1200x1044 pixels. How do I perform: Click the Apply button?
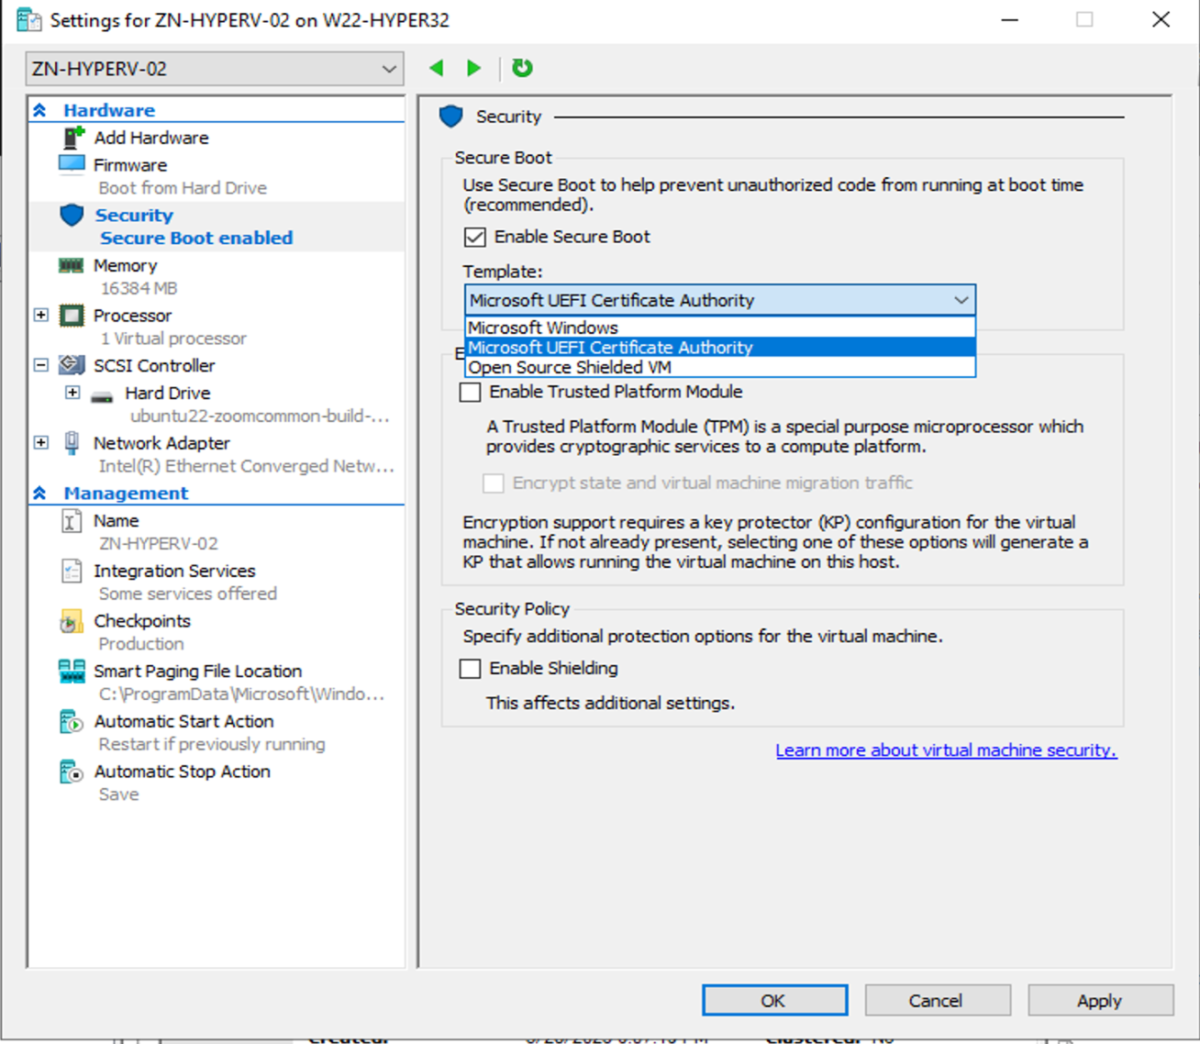[x=1099, y=1000]
